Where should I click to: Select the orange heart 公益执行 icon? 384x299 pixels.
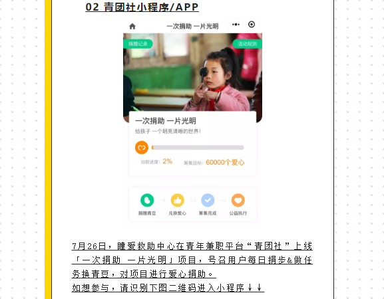[238, 200]
